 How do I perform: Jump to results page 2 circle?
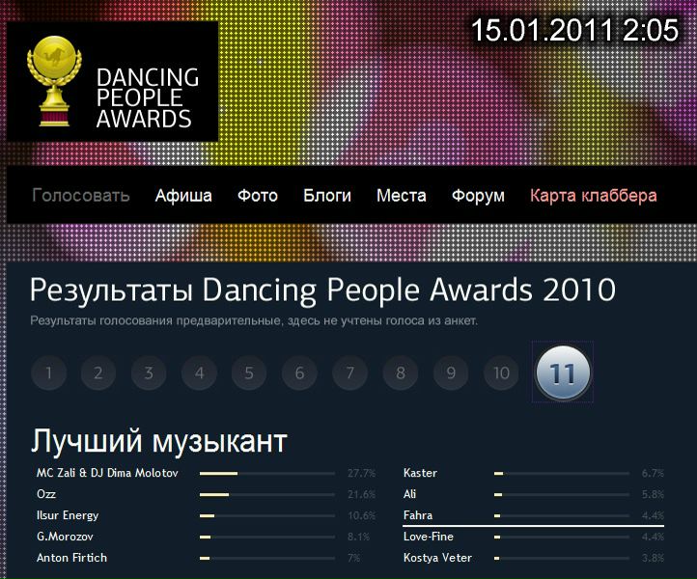(x=98, y=373)
